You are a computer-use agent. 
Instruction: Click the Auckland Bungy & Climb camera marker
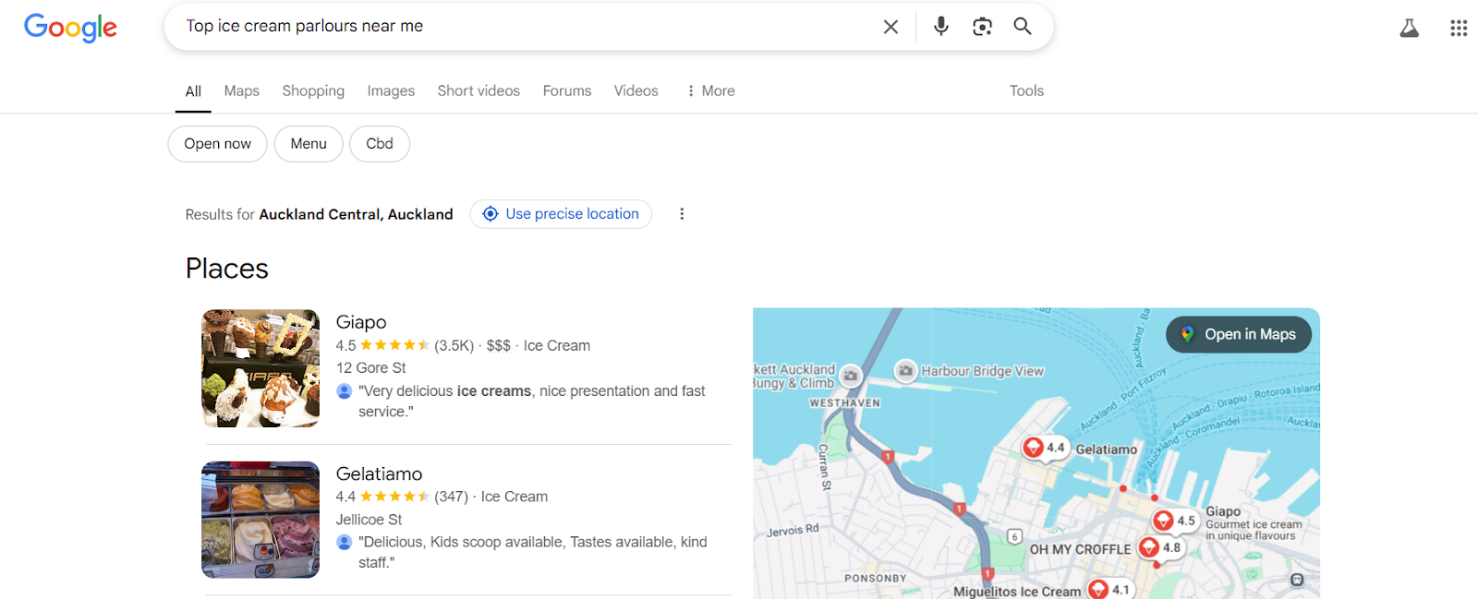pyautogui.click(x=851, y=376)
